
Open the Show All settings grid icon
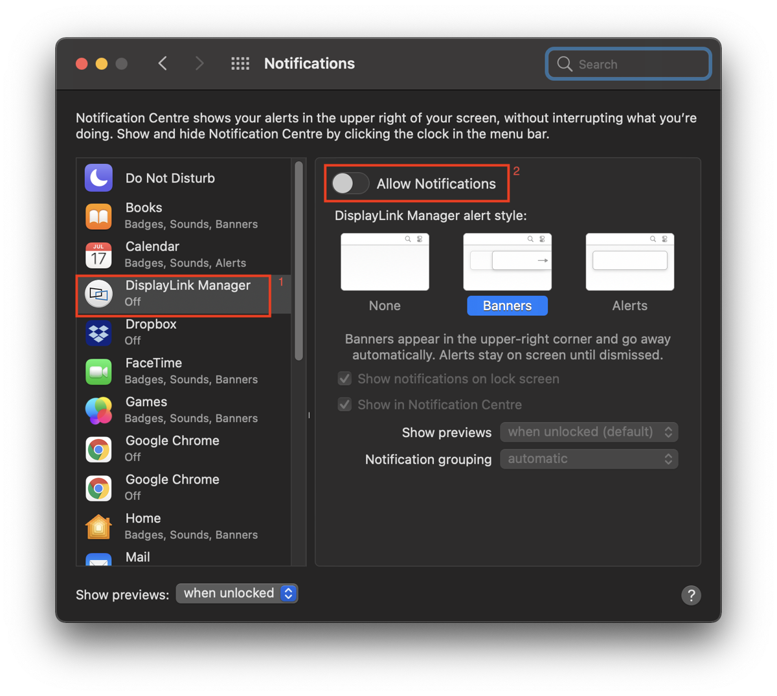(x=240, y=63)
